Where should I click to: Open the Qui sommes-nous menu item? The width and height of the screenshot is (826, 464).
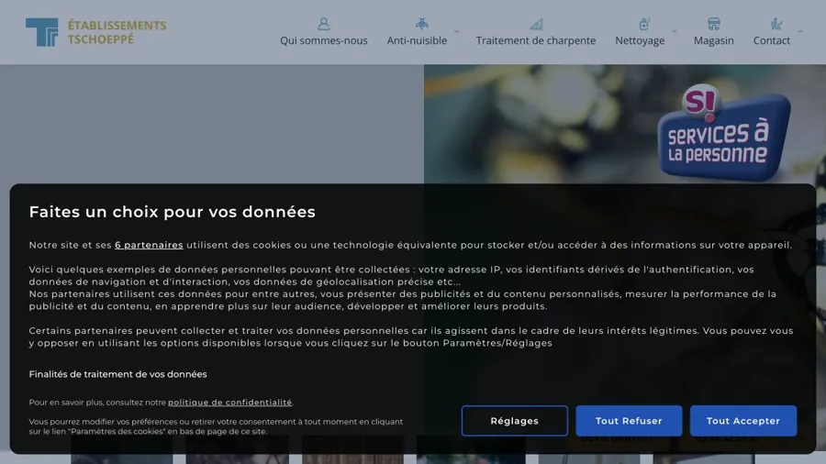[x=323, y=40]
